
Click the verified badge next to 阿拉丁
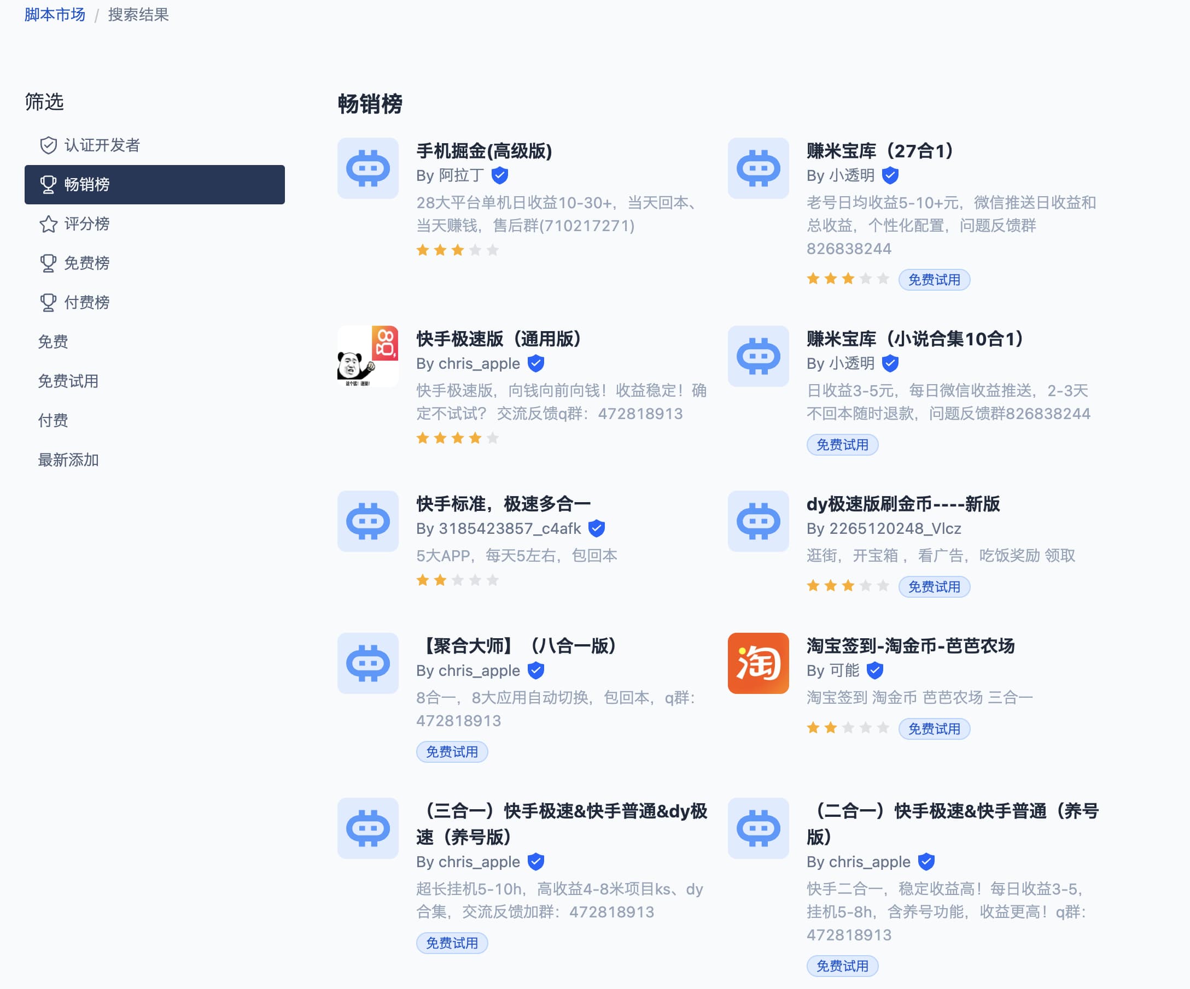[499, 175]
